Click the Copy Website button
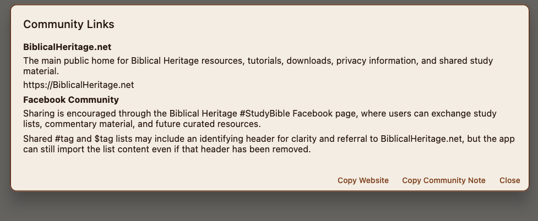 [x=363, y=180]
